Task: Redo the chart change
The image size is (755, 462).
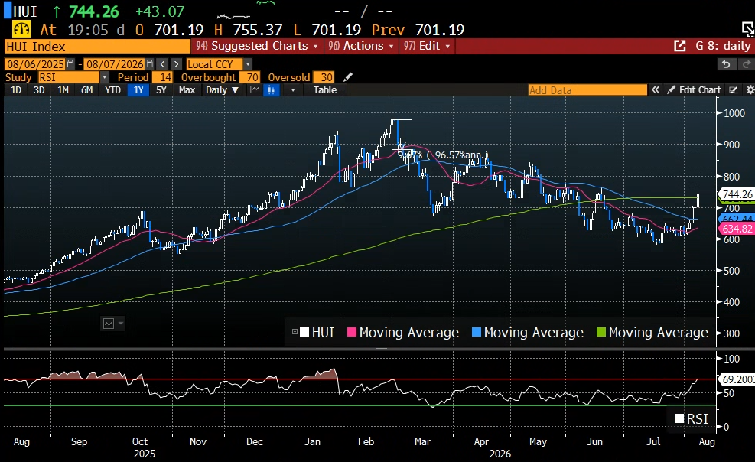Action: [x=746, y=64]
